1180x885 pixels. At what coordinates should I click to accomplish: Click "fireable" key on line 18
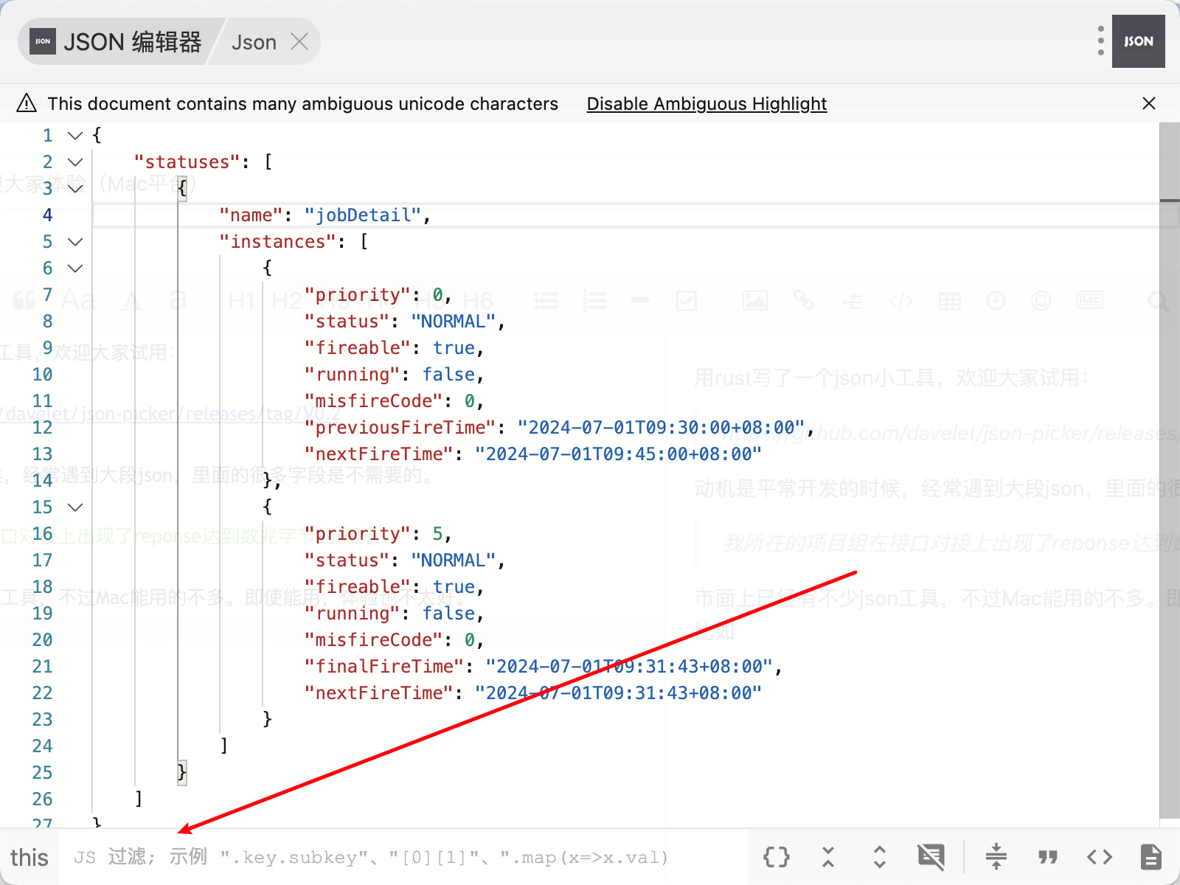pos(358,587)
